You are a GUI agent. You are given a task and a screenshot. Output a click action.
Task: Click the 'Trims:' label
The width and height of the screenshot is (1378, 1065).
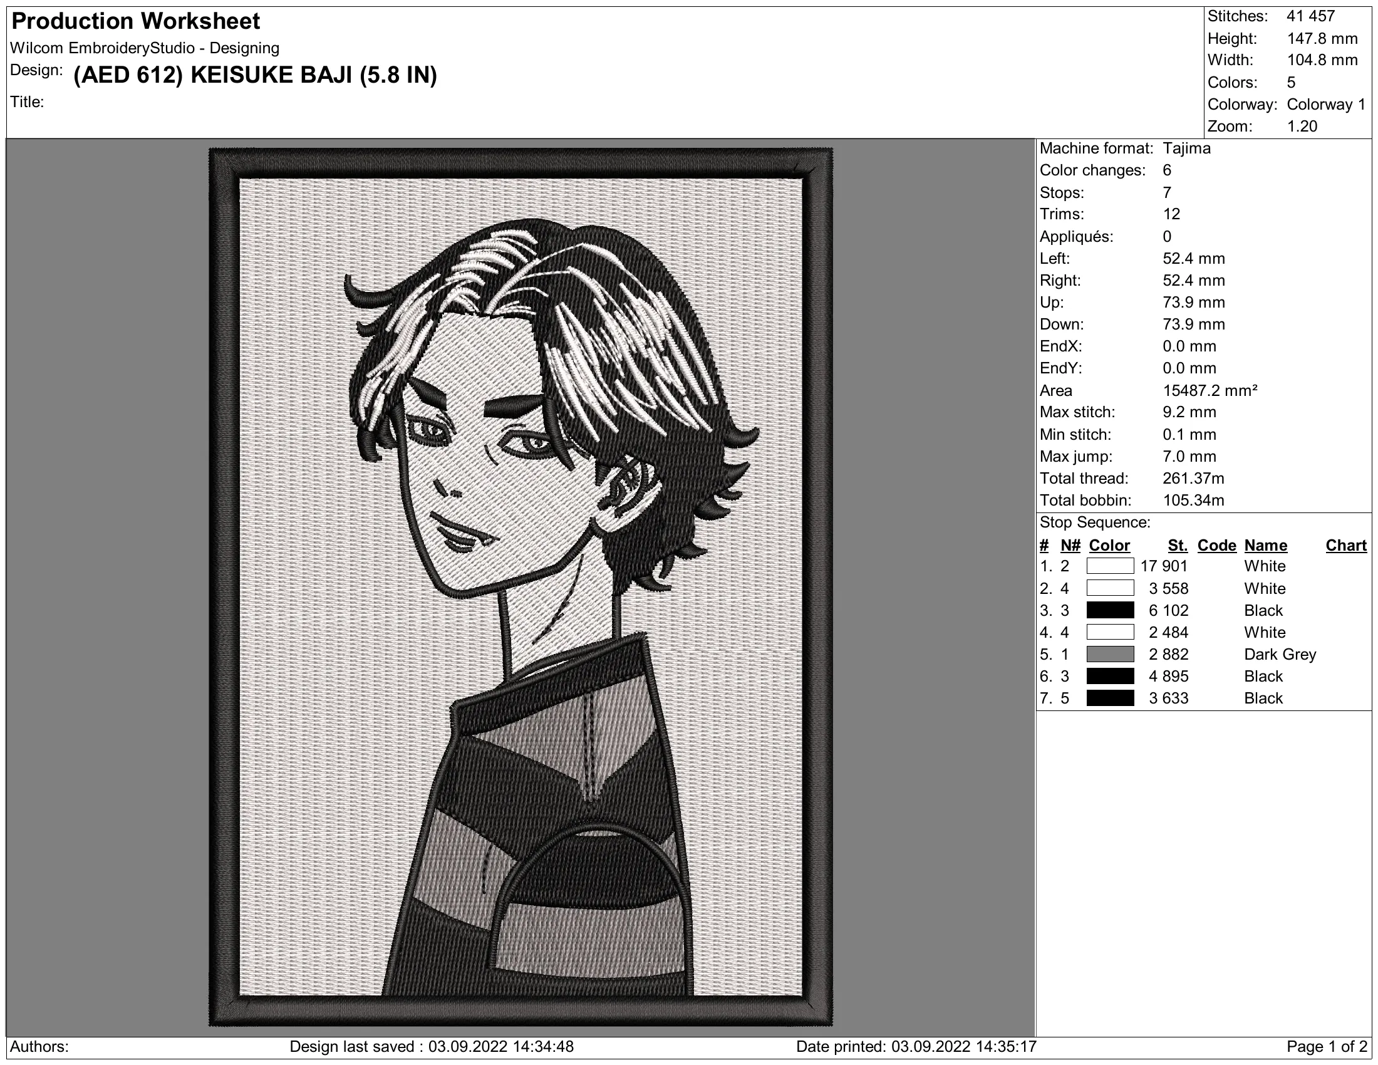point(1062,214)
